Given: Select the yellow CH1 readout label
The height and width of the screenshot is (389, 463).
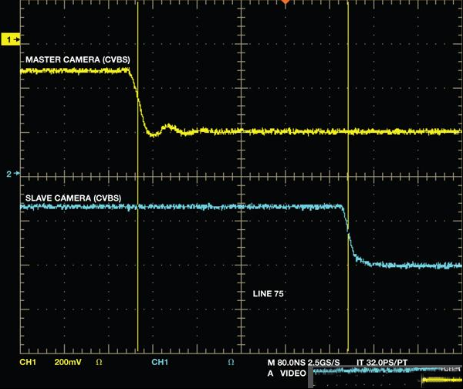Looking at the screenshot, I should [28, 362].
